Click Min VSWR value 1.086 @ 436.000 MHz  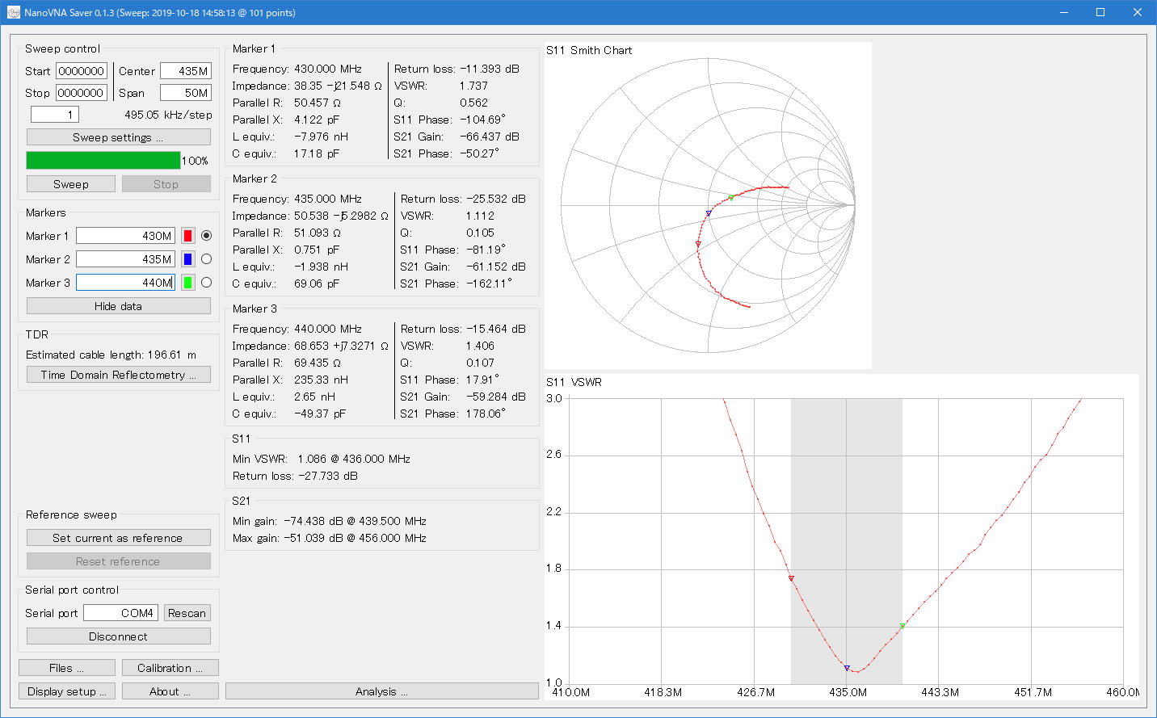(x=354, y=459)
